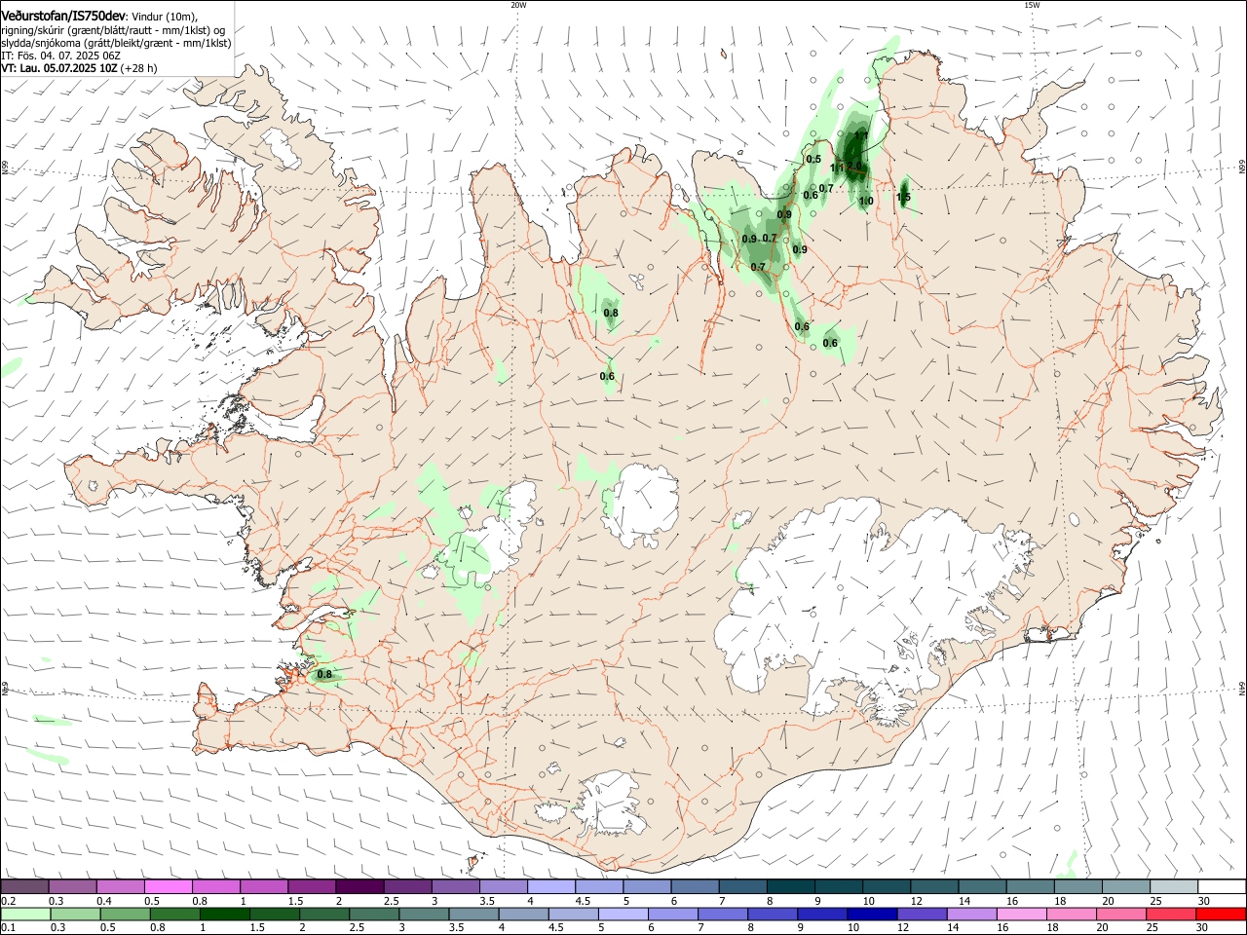This screenshot has width=1247, height=935.
Task: Click the top legend label 0.2
Action: point(9,901)
